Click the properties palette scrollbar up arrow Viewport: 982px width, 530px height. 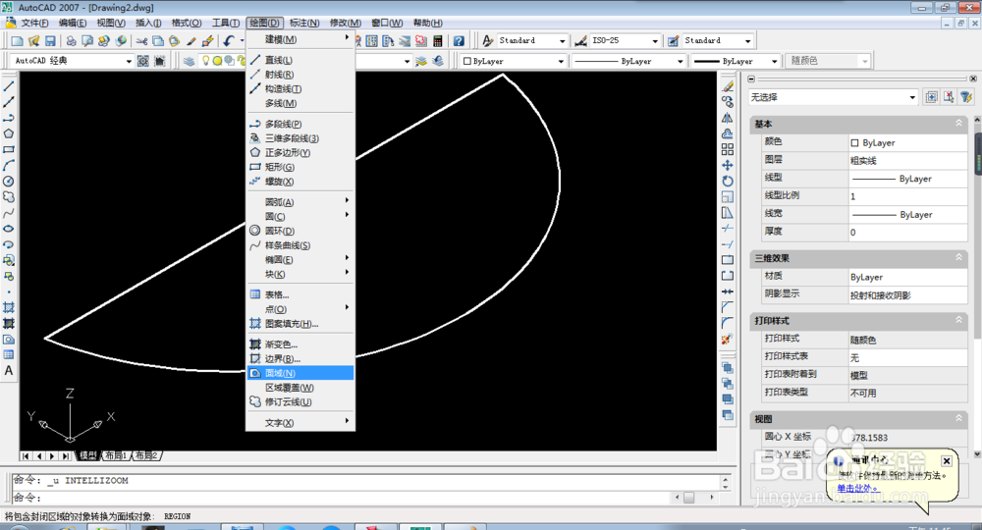tap(978, 120)
